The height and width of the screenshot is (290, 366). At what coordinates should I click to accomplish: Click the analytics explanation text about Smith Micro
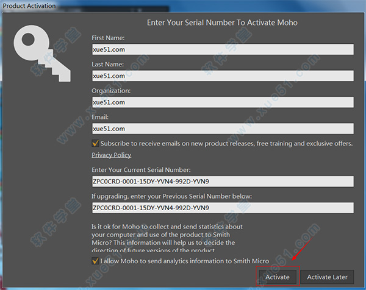[x=167, y=238]
